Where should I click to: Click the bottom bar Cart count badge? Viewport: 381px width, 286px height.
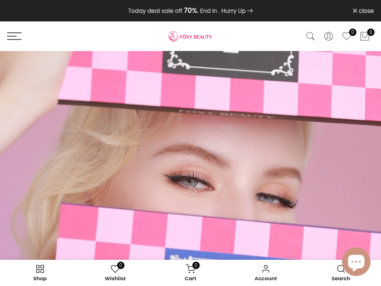tap(196, 265)
